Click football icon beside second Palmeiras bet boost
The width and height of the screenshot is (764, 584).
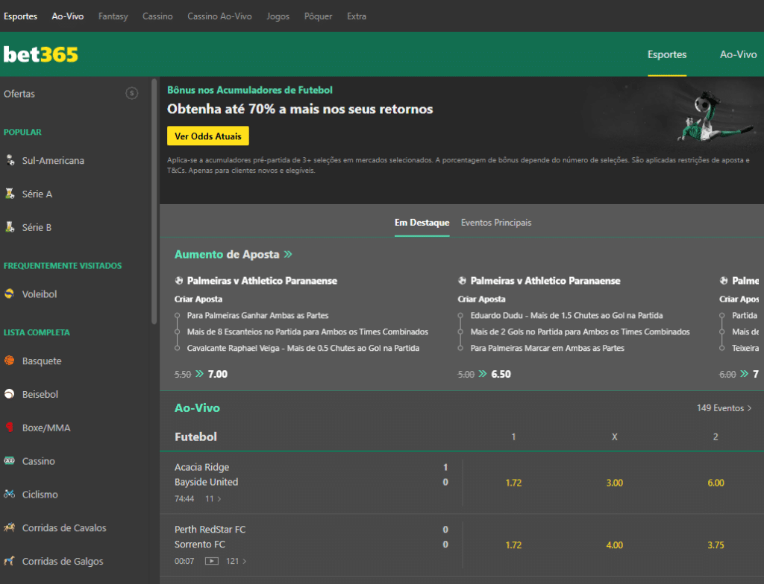[x=462, y=280]
